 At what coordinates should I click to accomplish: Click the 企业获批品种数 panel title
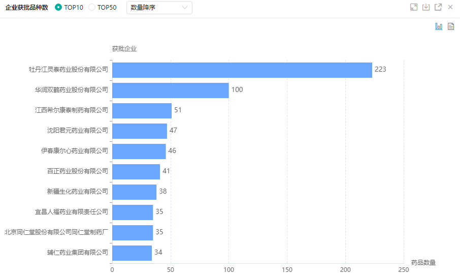point(27,8)
